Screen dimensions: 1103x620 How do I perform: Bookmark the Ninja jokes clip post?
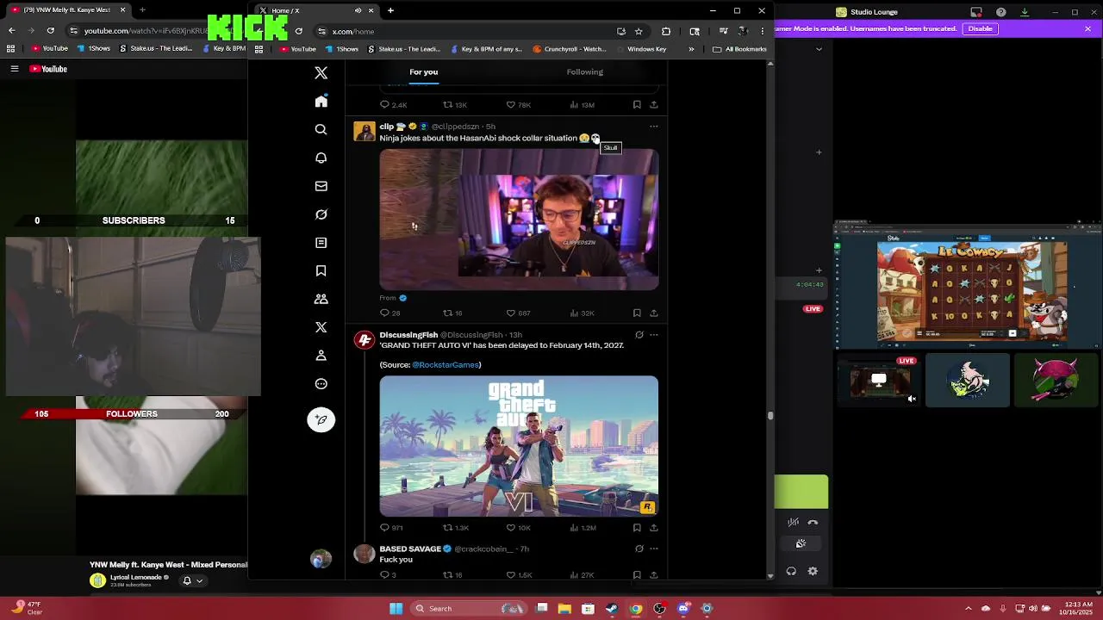(x=637, y=313)
